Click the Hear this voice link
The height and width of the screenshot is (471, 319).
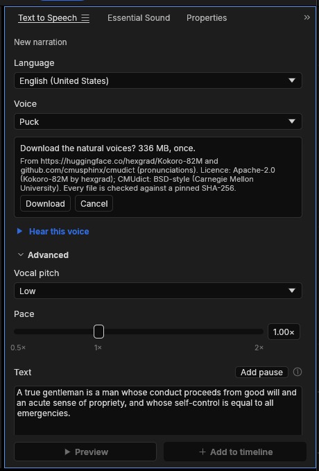[x=59, y=231]
